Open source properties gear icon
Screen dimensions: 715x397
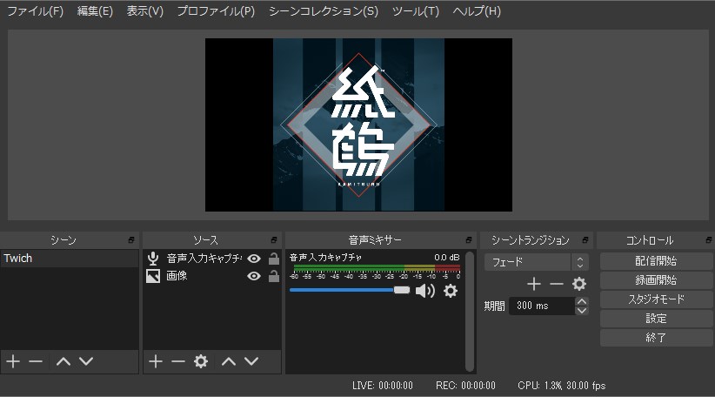201,361
